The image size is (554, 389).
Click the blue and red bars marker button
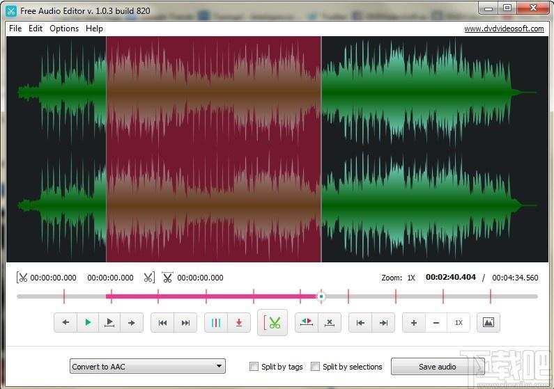pos(216,322)
